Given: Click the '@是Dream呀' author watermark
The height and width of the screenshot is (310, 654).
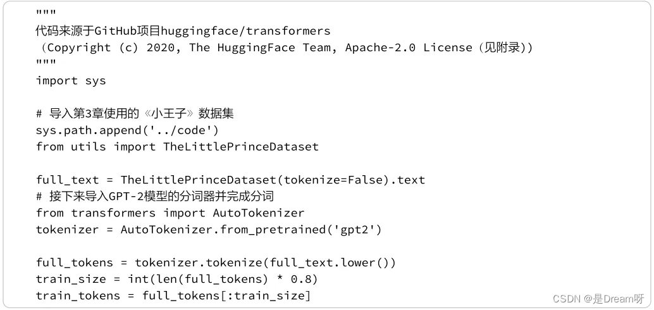Looking at the screenshot, I should 614,299.
